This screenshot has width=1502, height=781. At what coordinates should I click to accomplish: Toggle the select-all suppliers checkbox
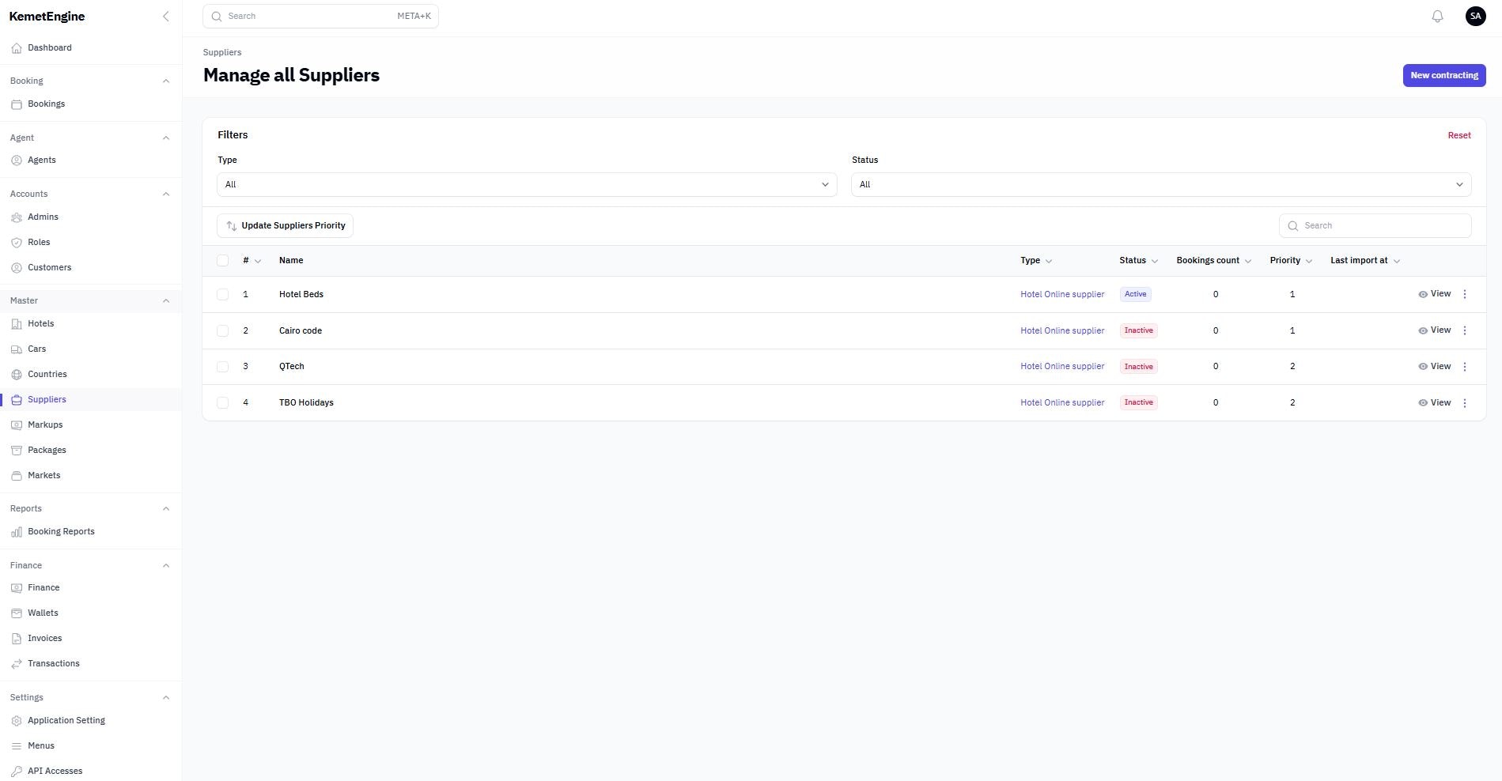click(x=222, y=261)
